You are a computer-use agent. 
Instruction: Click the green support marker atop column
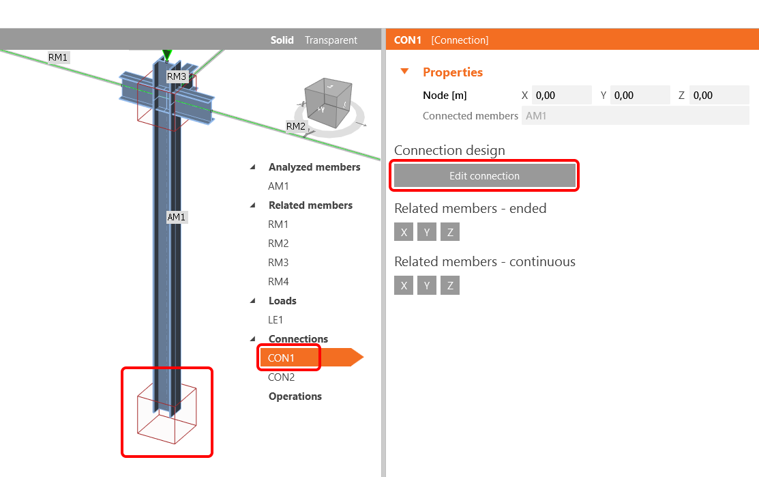pos(168,55)
